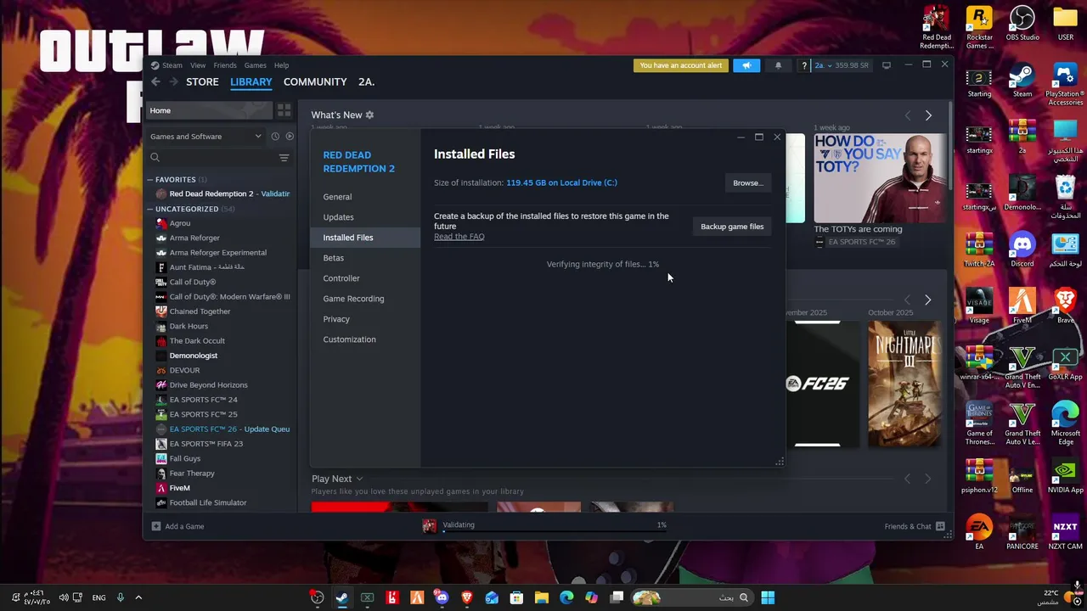1087x611 pixels.
Task: Click Steam icon in Windows taskbar
Action: (x=341, y=597)
